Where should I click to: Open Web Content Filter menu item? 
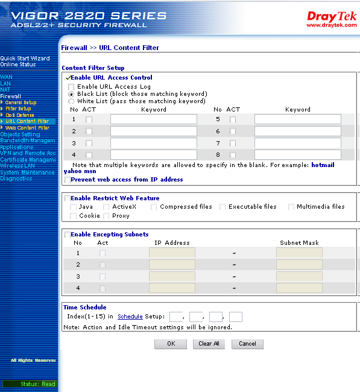(28, 128)
